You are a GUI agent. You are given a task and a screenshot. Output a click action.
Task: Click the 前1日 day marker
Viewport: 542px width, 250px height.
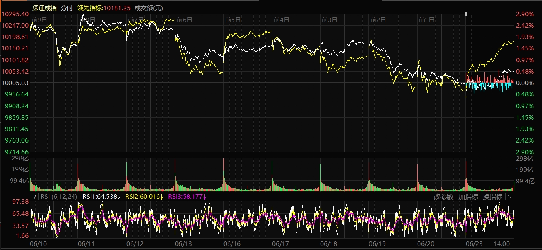427,20
